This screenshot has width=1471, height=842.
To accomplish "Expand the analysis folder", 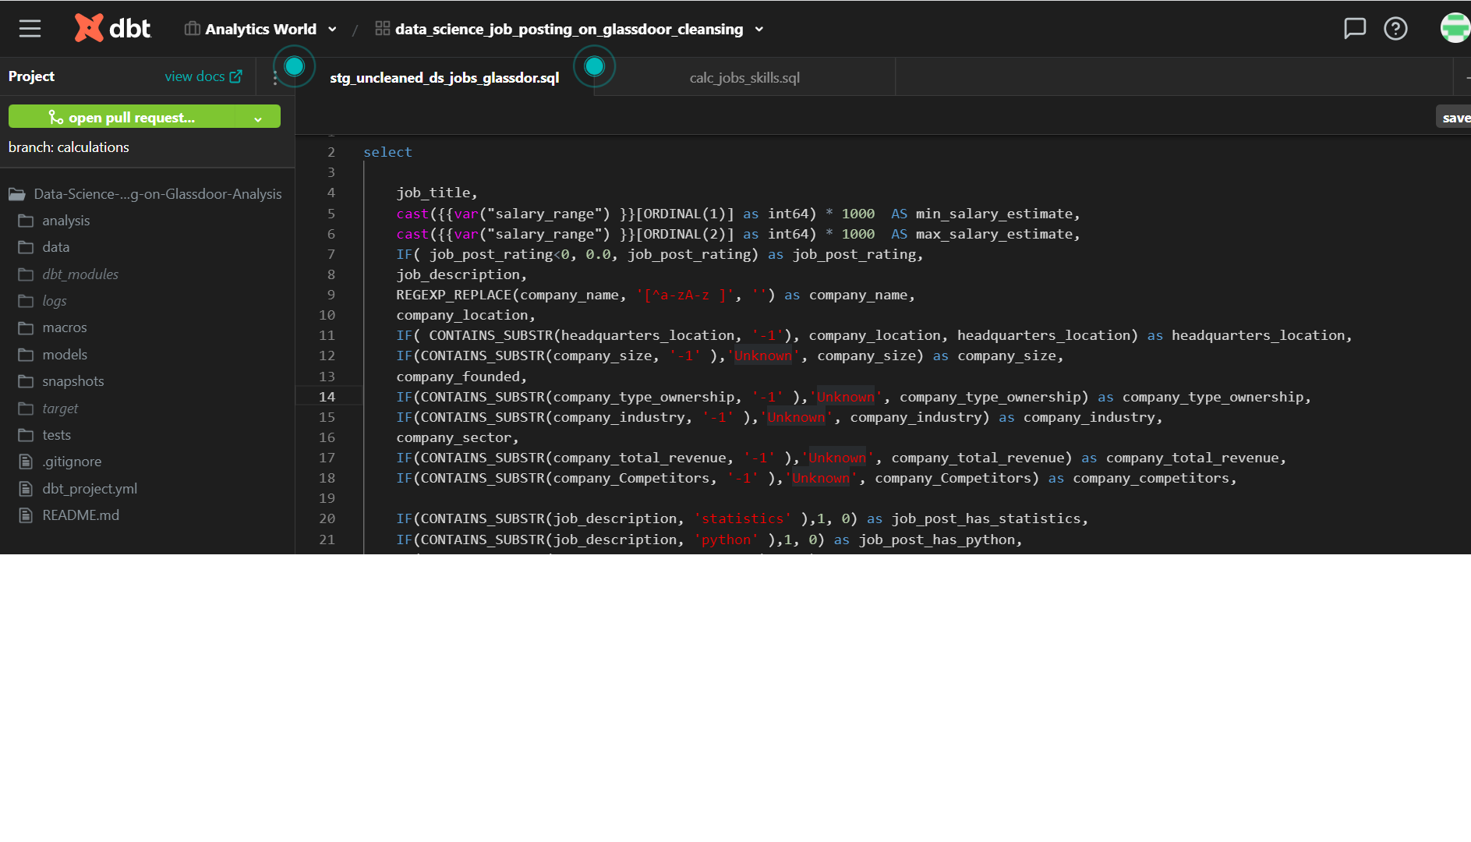I will [26, 221].
